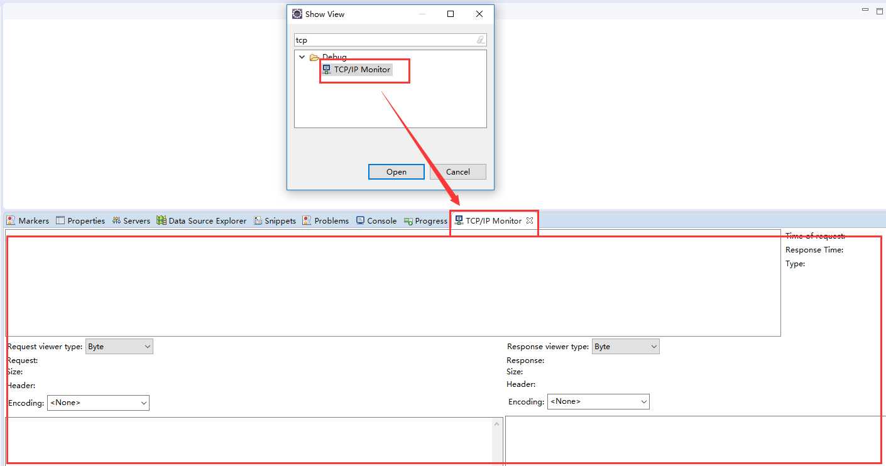Open the response Encoding dropdown
Viewport: 886px width, 466px height.
[598, 401]
